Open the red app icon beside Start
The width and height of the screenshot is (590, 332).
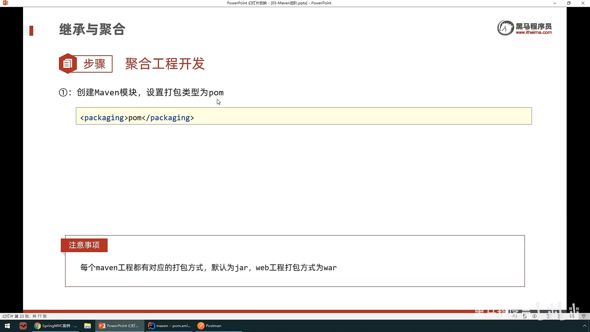[x=23, y=326]
